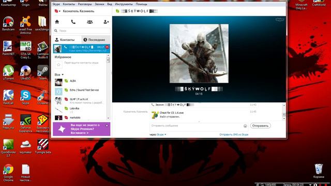Open the uTorrent desktop shortcut
Screen dimensions: 331x186
tap(8, 73)
